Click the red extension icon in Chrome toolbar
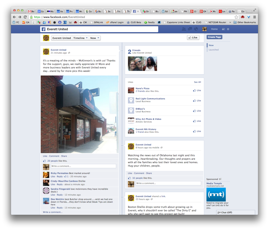Image resolution: width=269 pixels, height=230 pixels. pyautogui.click(x=242, y=17)
